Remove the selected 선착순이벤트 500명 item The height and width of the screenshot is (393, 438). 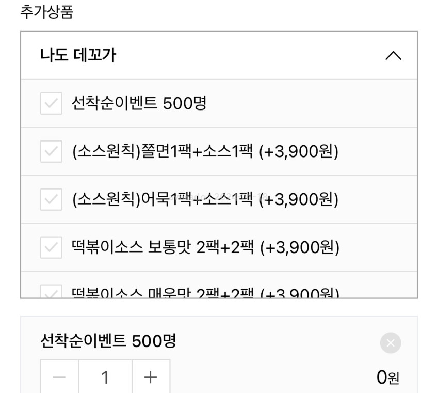(391, 343)
